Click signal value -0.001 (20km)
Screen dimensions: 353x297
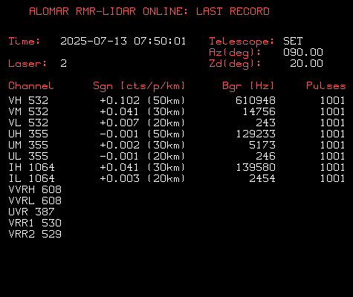coord(143,156)
